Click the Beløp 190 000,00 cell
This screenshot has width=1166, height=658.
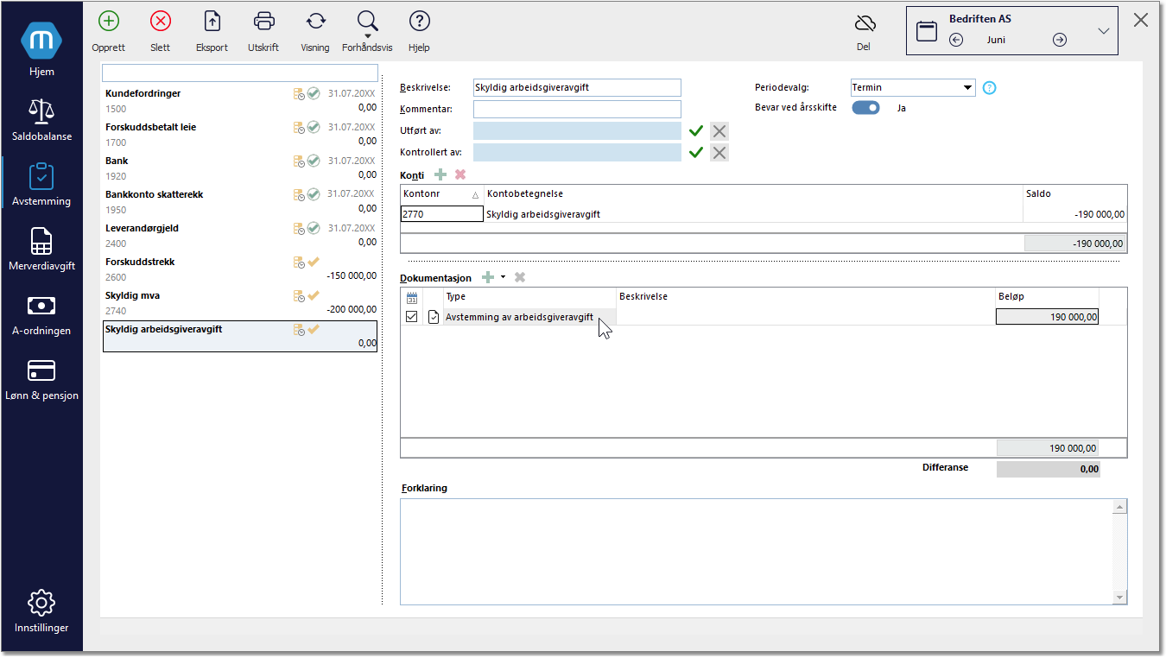coord(1047,317)
